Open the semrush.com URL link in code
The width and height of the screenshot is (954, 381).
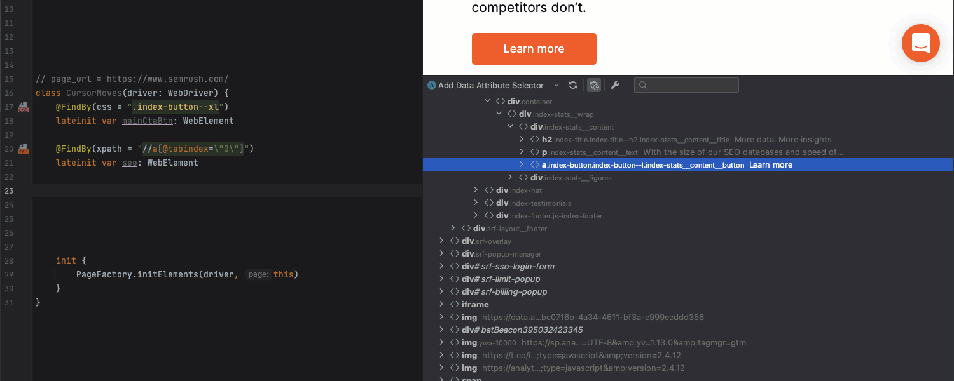click(167, 79)
